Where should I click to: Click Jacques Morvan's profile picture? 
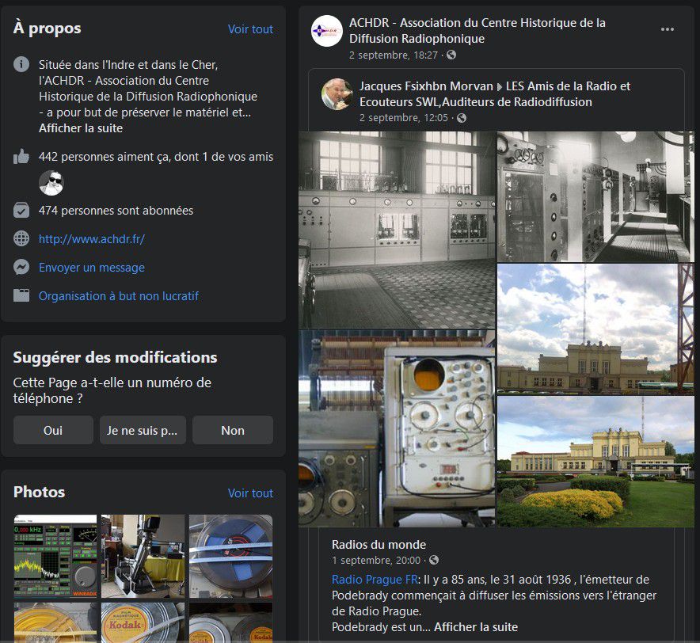[337, 94]
